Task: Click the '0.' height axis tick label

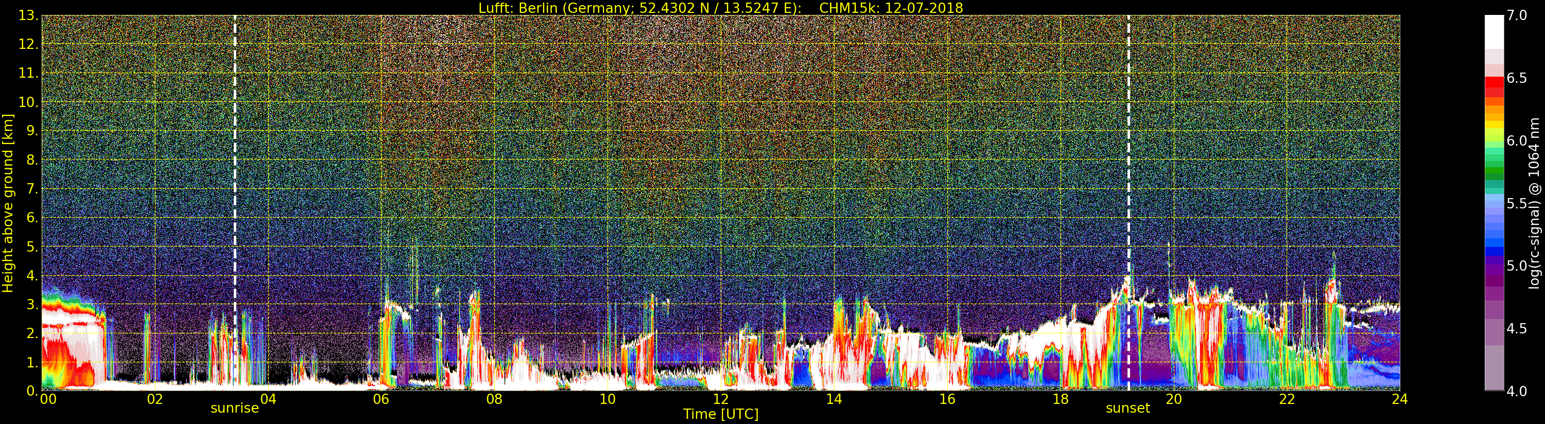Action: [32, 391]
